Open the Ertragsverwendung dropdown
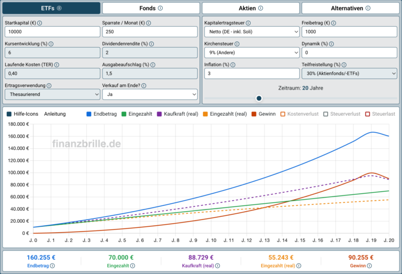Viewport: 402px width, 274px height. [52, 94]
